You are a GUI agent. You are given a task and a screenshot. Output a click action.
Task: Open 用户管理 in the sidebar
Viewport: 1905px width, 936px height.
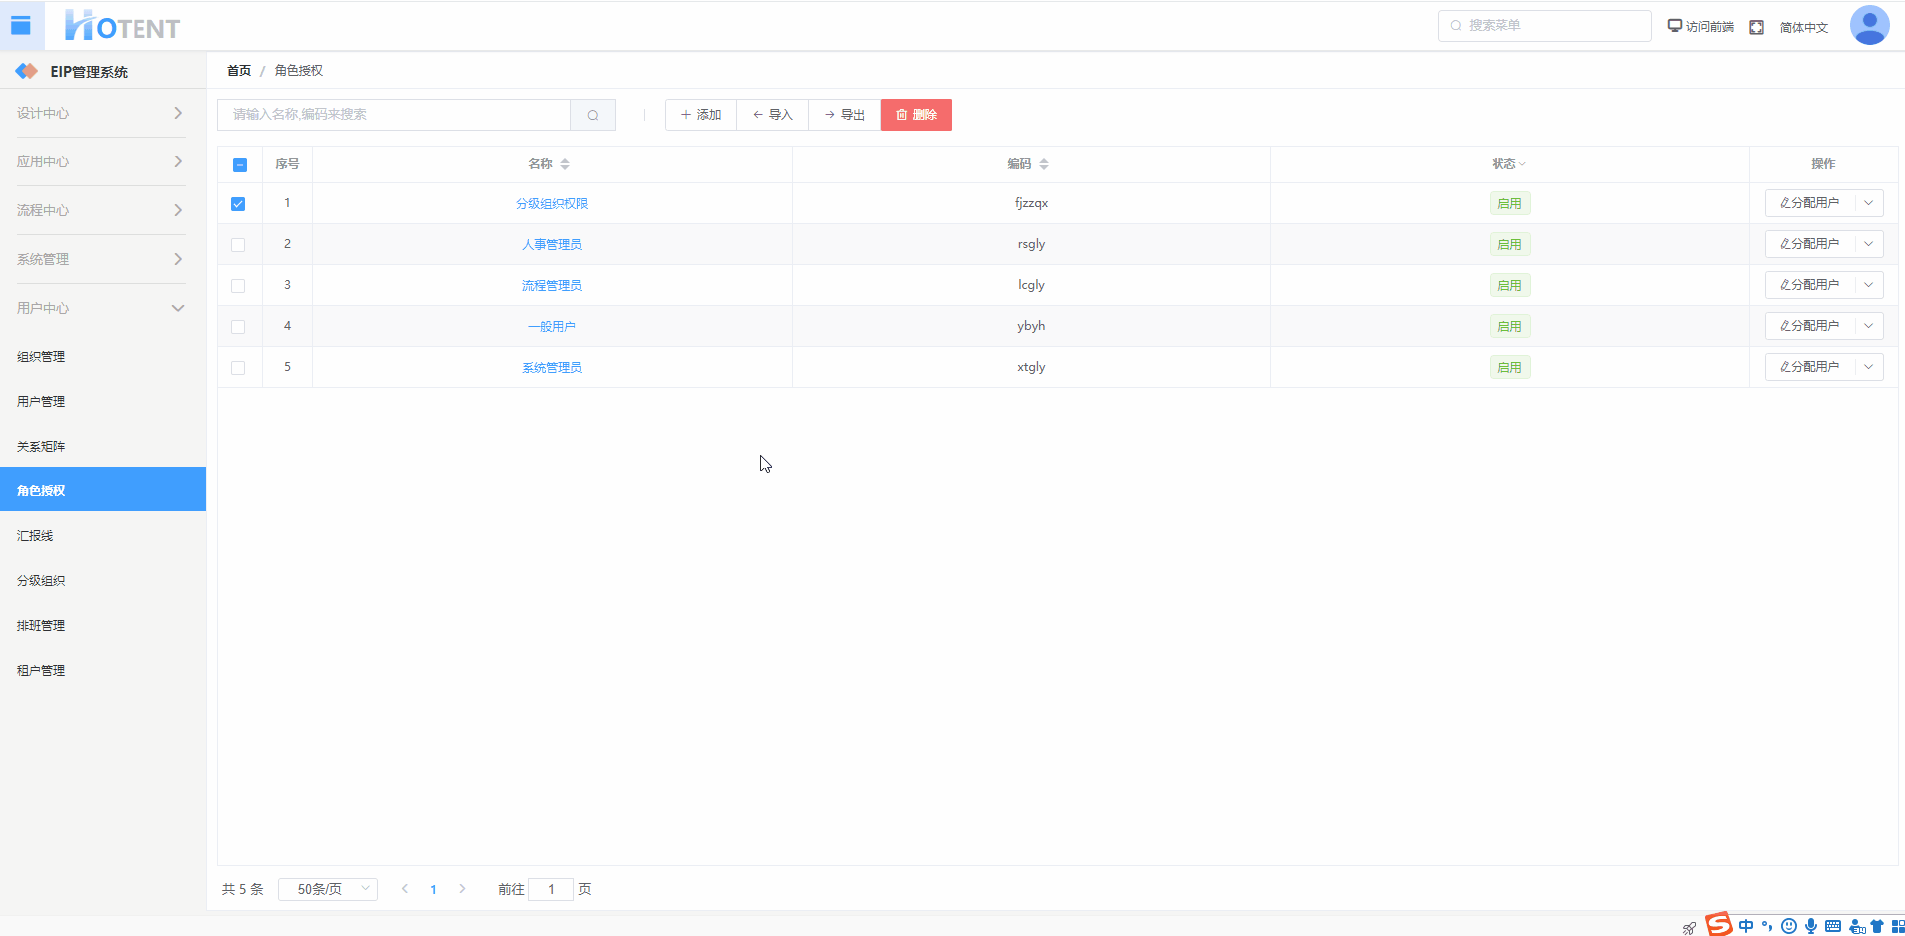coord(41,402)
